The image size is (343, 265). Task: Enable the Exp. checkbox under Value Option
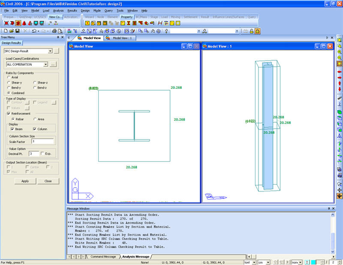pyautogui.click(x=42, y=154)
